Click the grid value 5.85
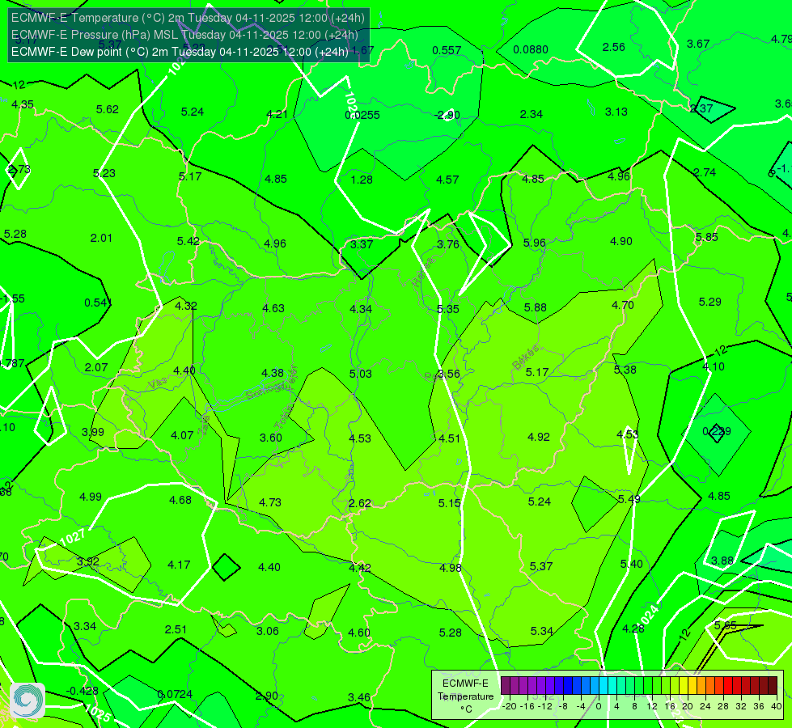792x728 pixels. pos(706,237)
